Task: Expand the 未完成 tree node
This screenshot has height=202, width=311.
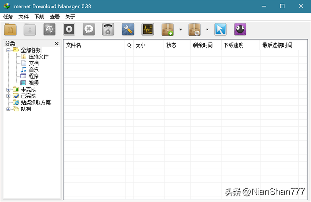Action: (8, 90)
